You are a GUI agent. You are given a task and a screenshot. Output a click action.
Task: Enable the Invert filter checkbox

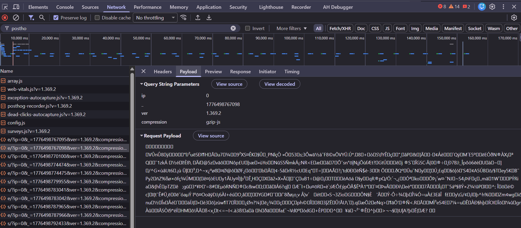coord(248,28)
